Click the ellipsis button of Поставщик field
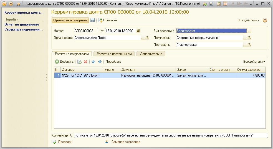 [245, 45]
